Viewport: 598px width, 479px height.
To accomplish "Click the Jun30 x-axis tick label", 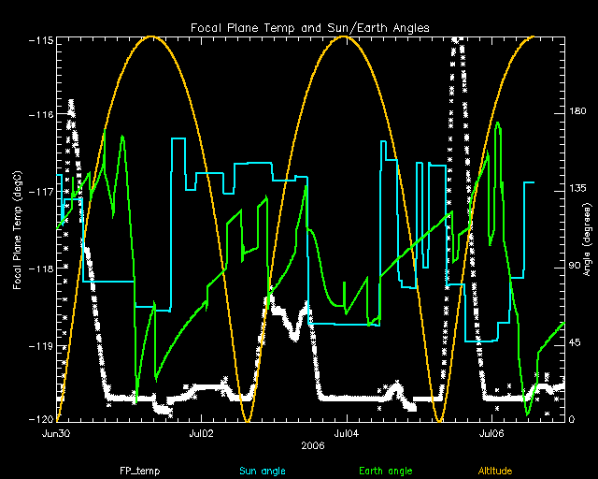I will click(56, 434).
